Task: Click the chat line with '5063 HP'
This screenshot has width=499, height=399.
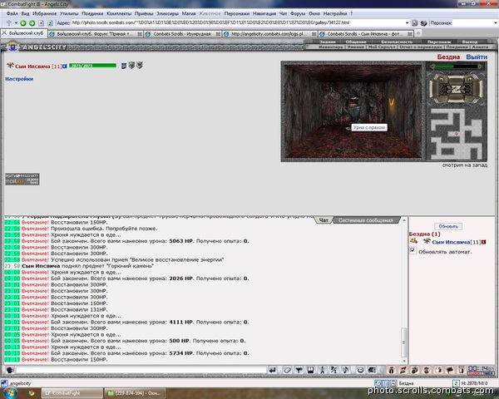Action: click(x=126, y=241)
